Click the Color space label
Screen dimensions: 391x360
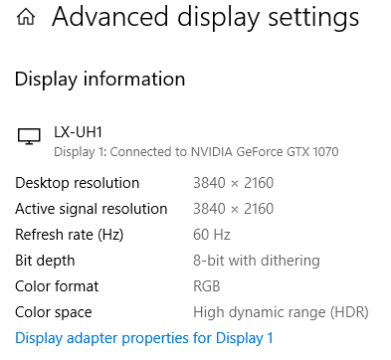[54, 312]
